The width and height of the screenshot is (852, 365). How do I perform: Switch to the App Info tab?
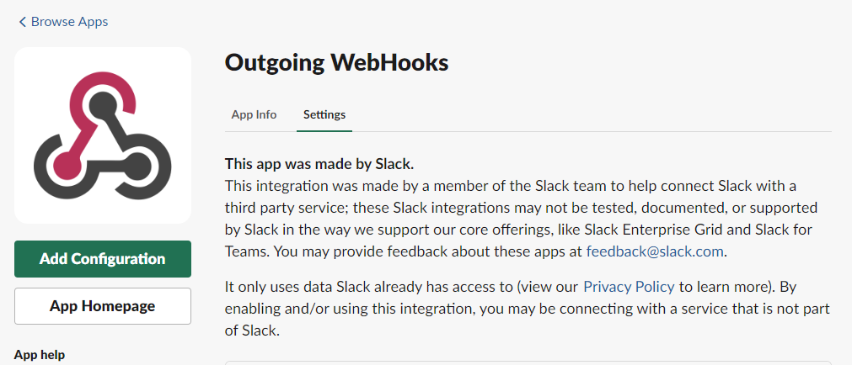coord(254,114)
